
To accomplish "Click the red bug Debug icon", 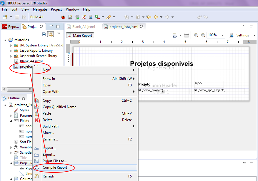I will click(x=63, y=17).
